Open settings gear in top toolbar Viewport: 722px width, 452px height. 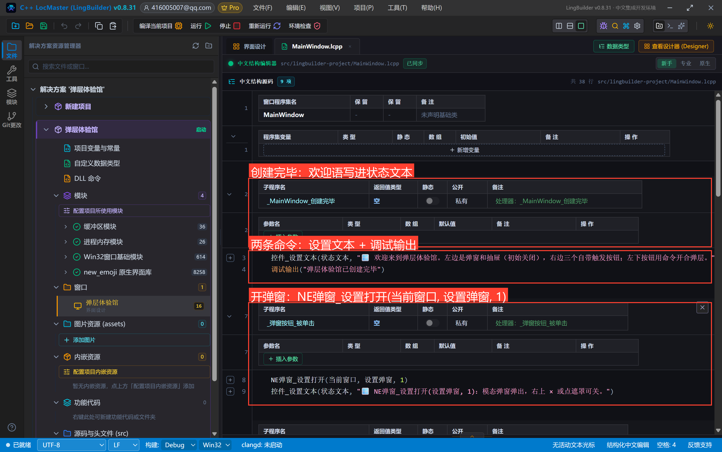point(637,26)
